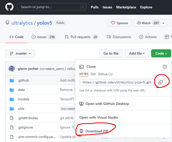This screenshot has width=172, height=142.
Task: Open the utils folder name
Action: [21, 109]
